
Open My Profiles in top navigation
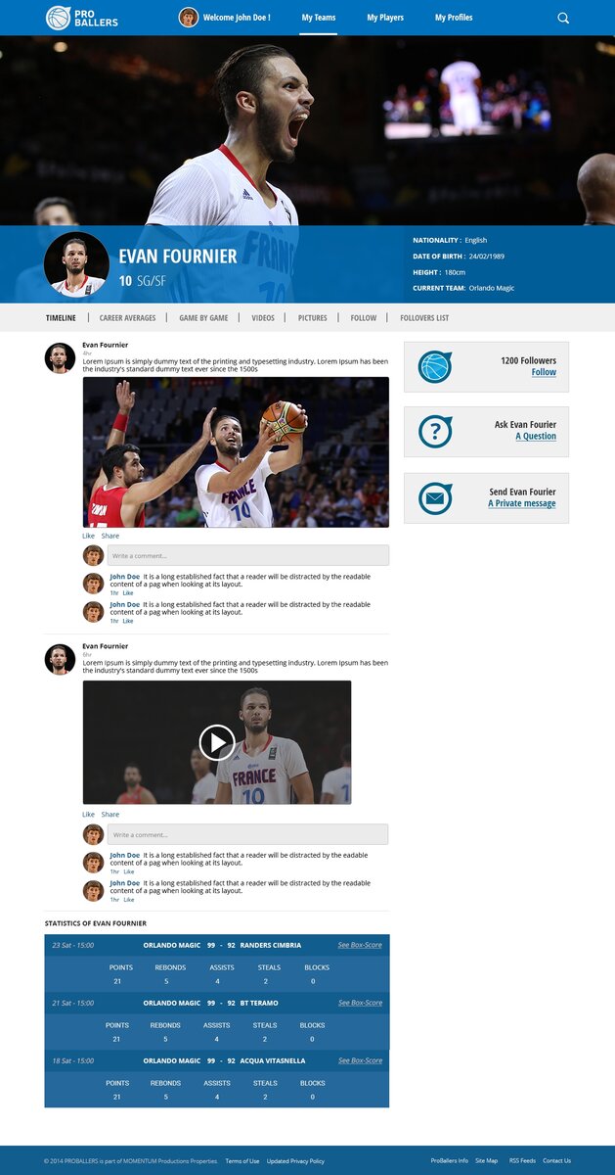point(454,18)
